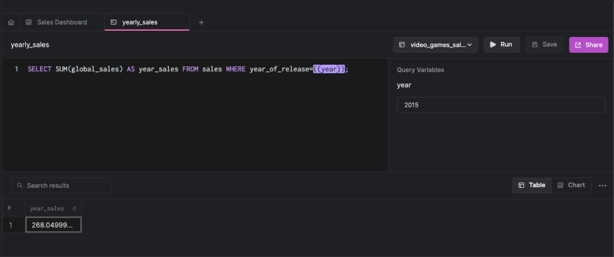Click the year_of_release text in query
Viewport: 614px width, 257px height.
(279, 69)
